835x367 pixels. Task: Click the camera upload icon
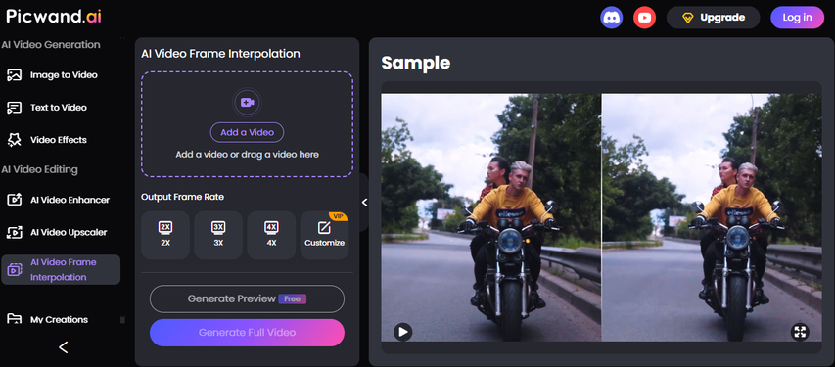(247, 102)
